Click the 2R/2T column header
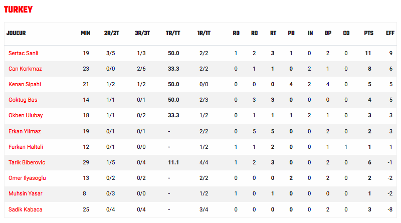Screen dimensions: 401x223 [x=111, y=33]
